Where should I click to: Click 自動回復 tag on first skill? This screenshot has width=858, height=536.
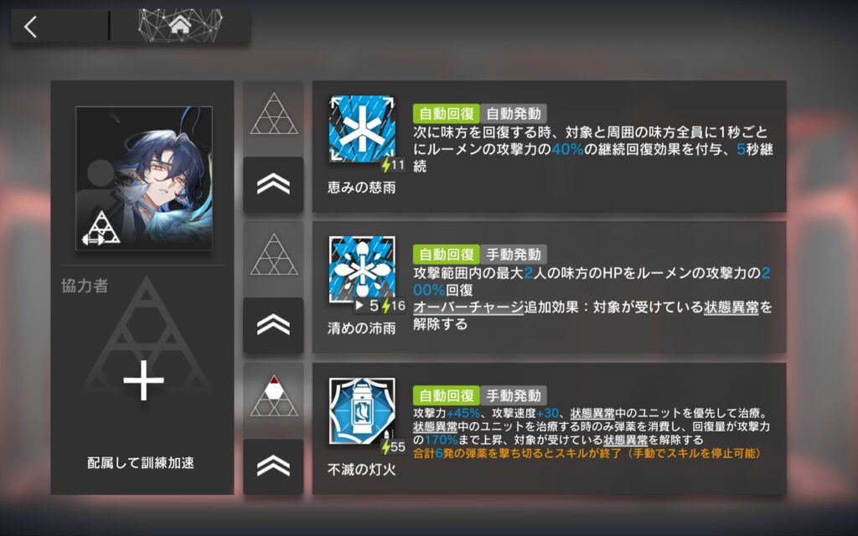[x=446, y=114]
